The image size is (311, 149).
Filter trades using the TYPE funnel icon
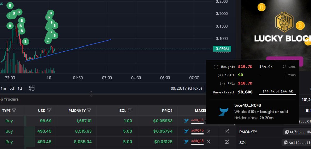(14, 111)
